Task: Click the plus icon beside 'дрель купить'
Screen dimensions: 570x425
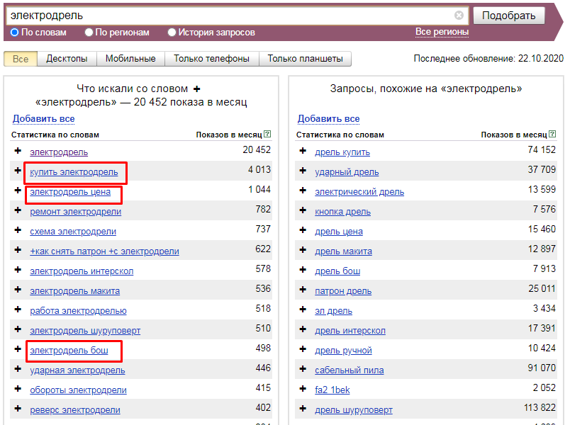Action: (303, 151)
